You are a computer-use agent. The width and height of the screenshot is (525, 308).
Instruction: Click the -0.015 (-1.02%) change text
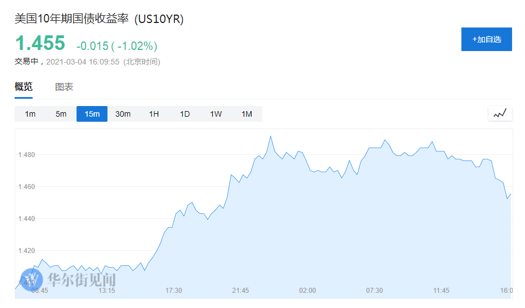coord(117,46)
